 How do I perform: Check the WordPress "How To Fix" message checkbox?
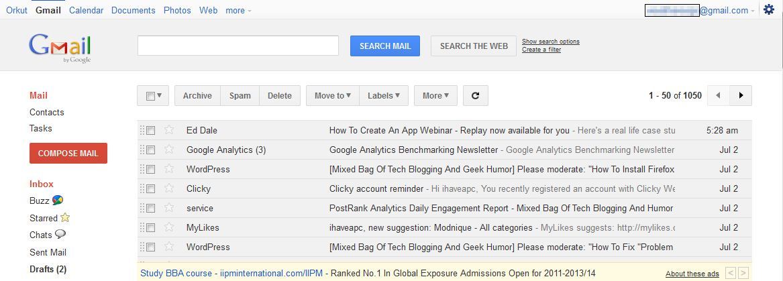[151, 247]
